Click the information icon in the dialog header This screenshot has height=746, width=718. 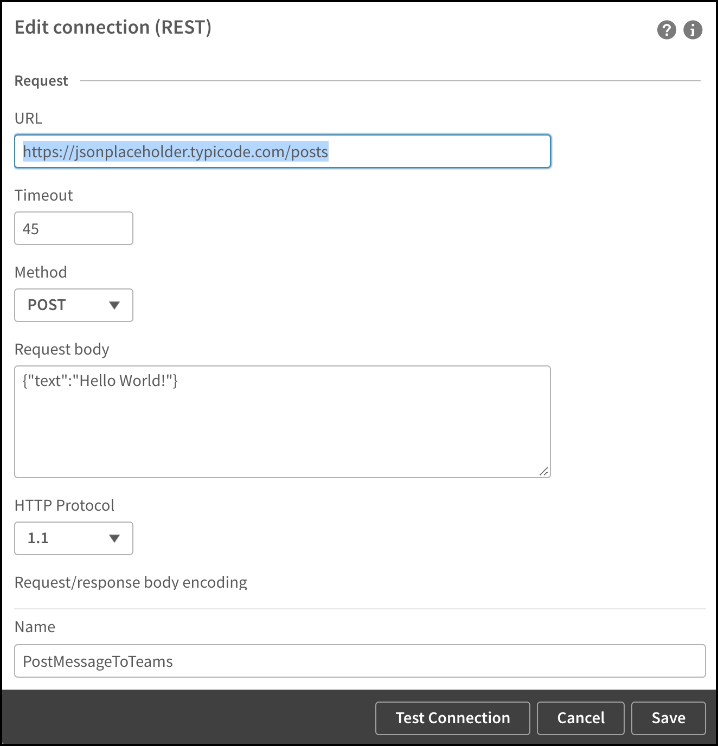point(693,30)
